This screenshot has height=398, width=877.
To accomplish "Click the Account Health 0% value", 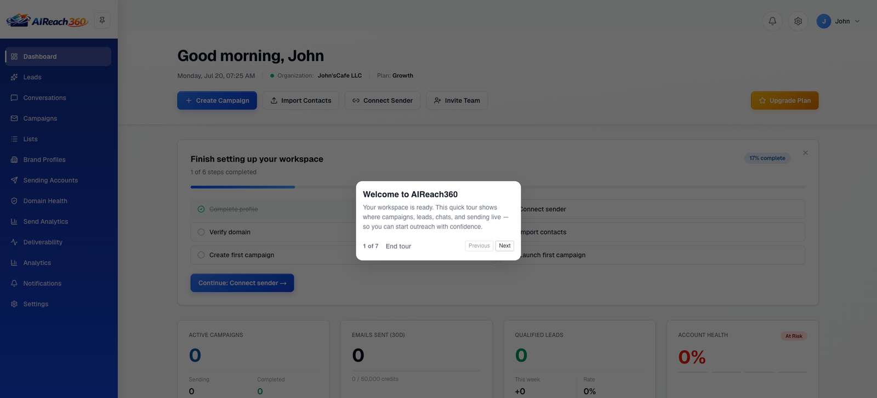I will [692, 357].
